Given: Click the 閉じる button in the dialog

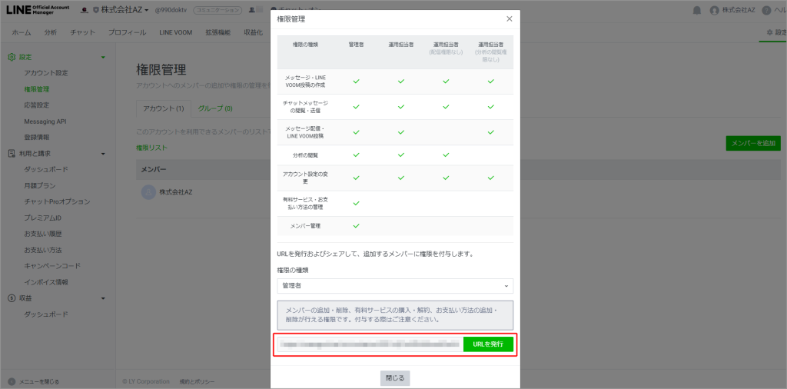Looking at the screenshot, I should (x=395, y=378).
